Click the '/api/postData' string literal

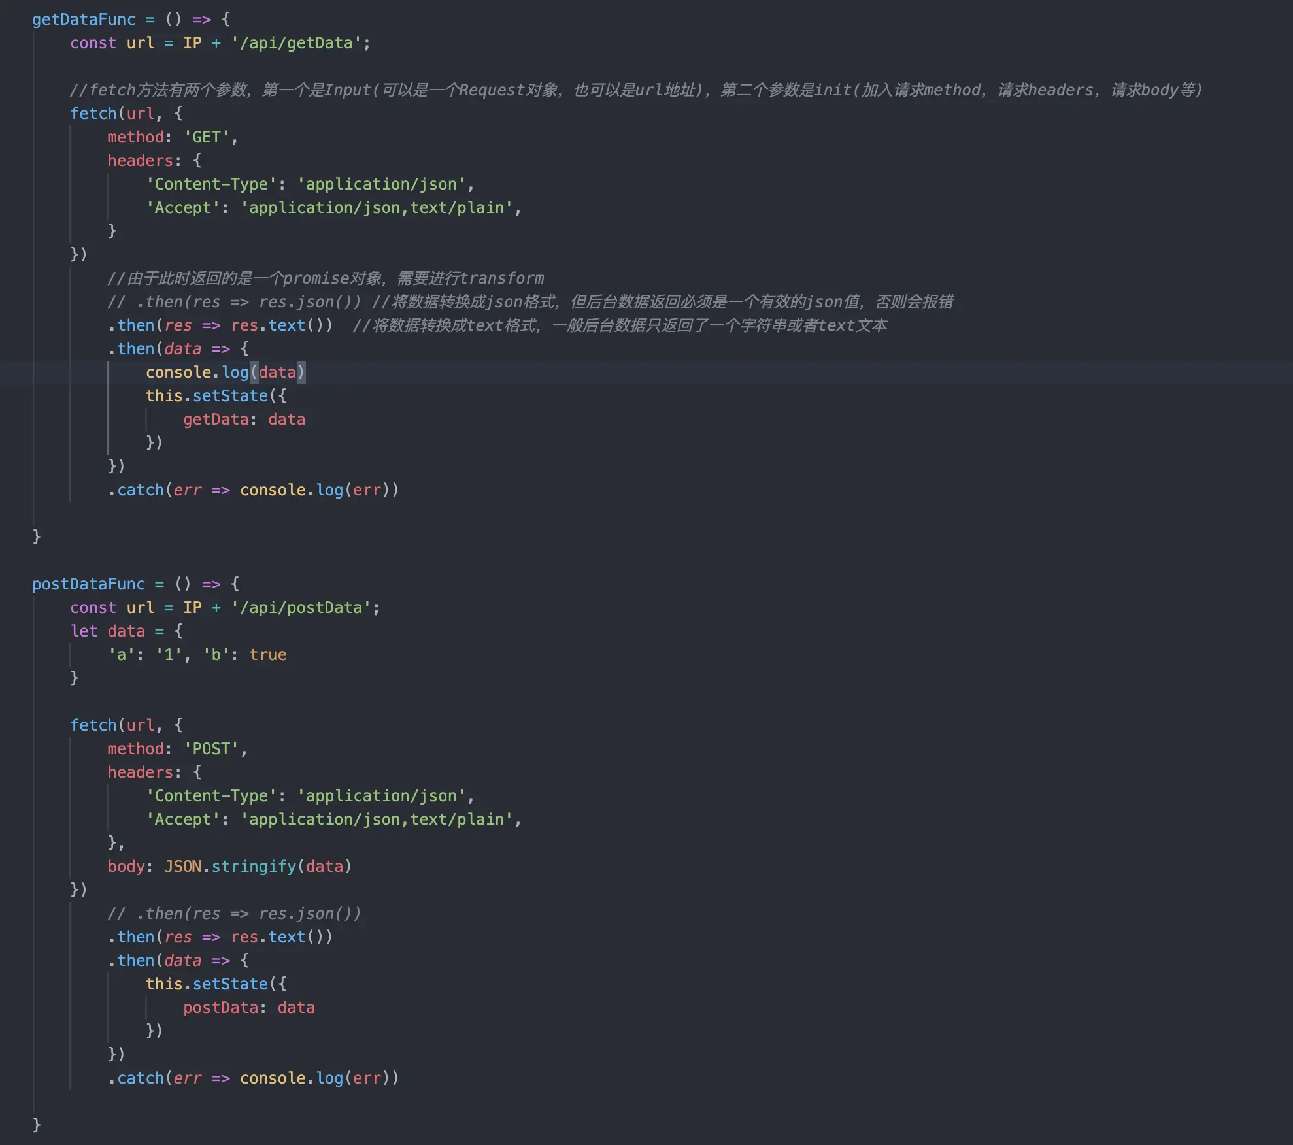(x=301, y=608)
